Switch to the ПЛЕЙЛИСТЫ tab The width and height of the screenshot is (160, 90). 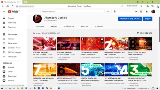[x=69, y=26]
